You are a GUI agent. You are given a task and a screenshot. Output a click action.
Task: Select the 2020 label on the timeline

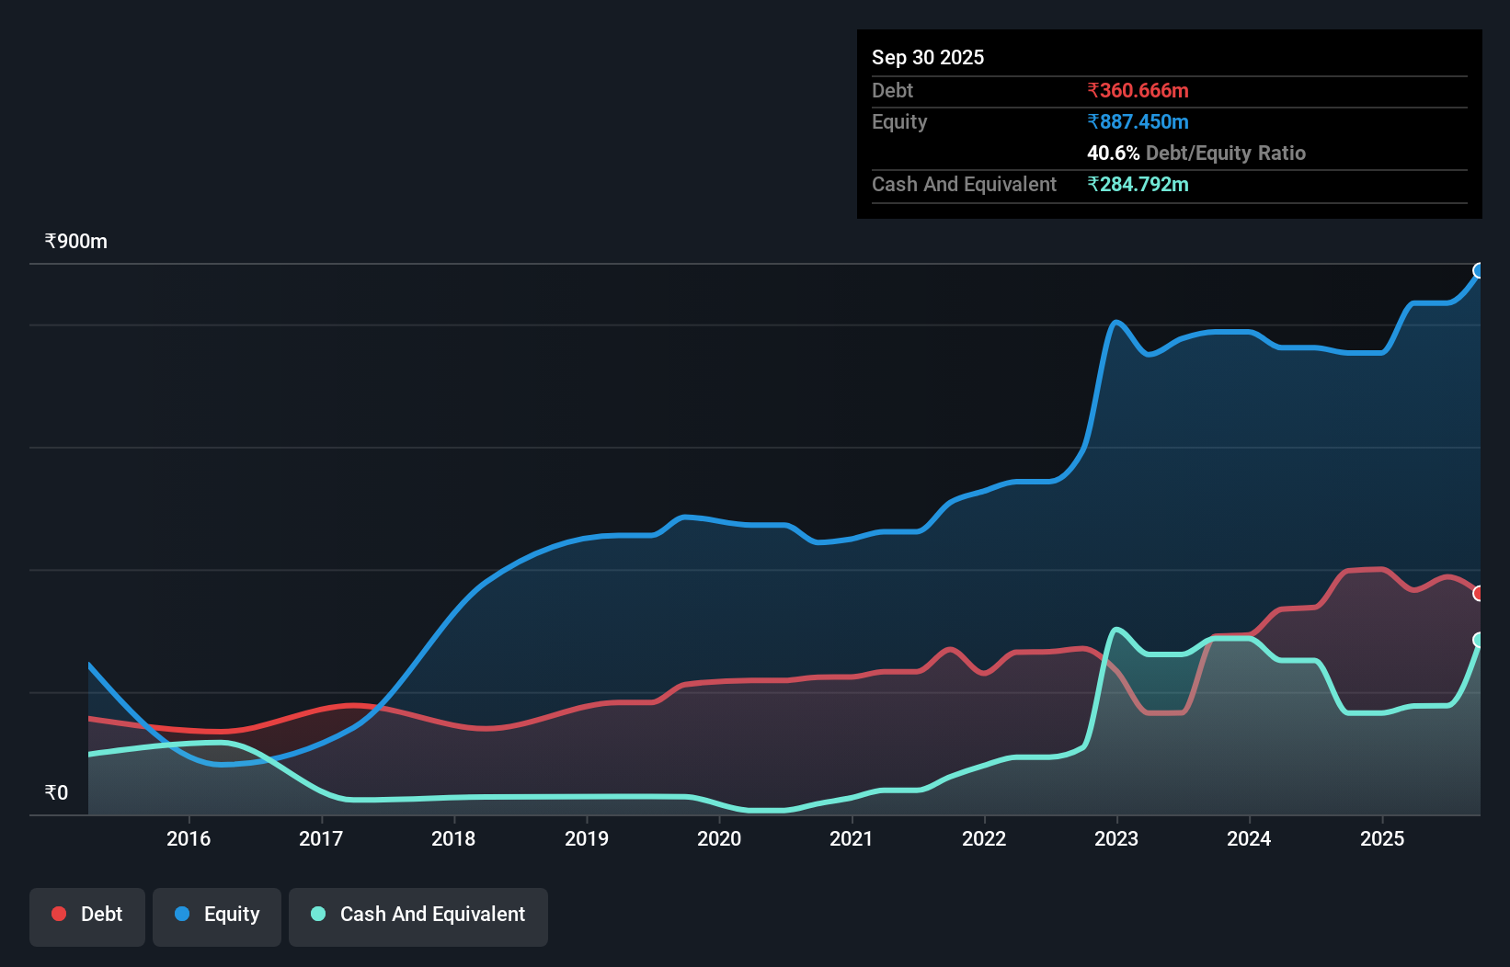[720, 838]
